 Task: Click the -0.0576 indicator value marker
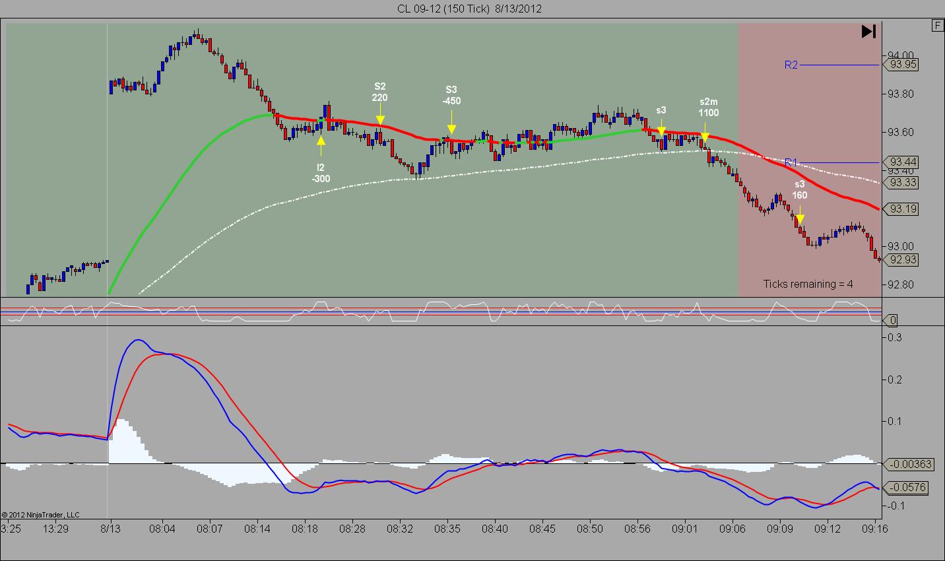tap(906, 488)
